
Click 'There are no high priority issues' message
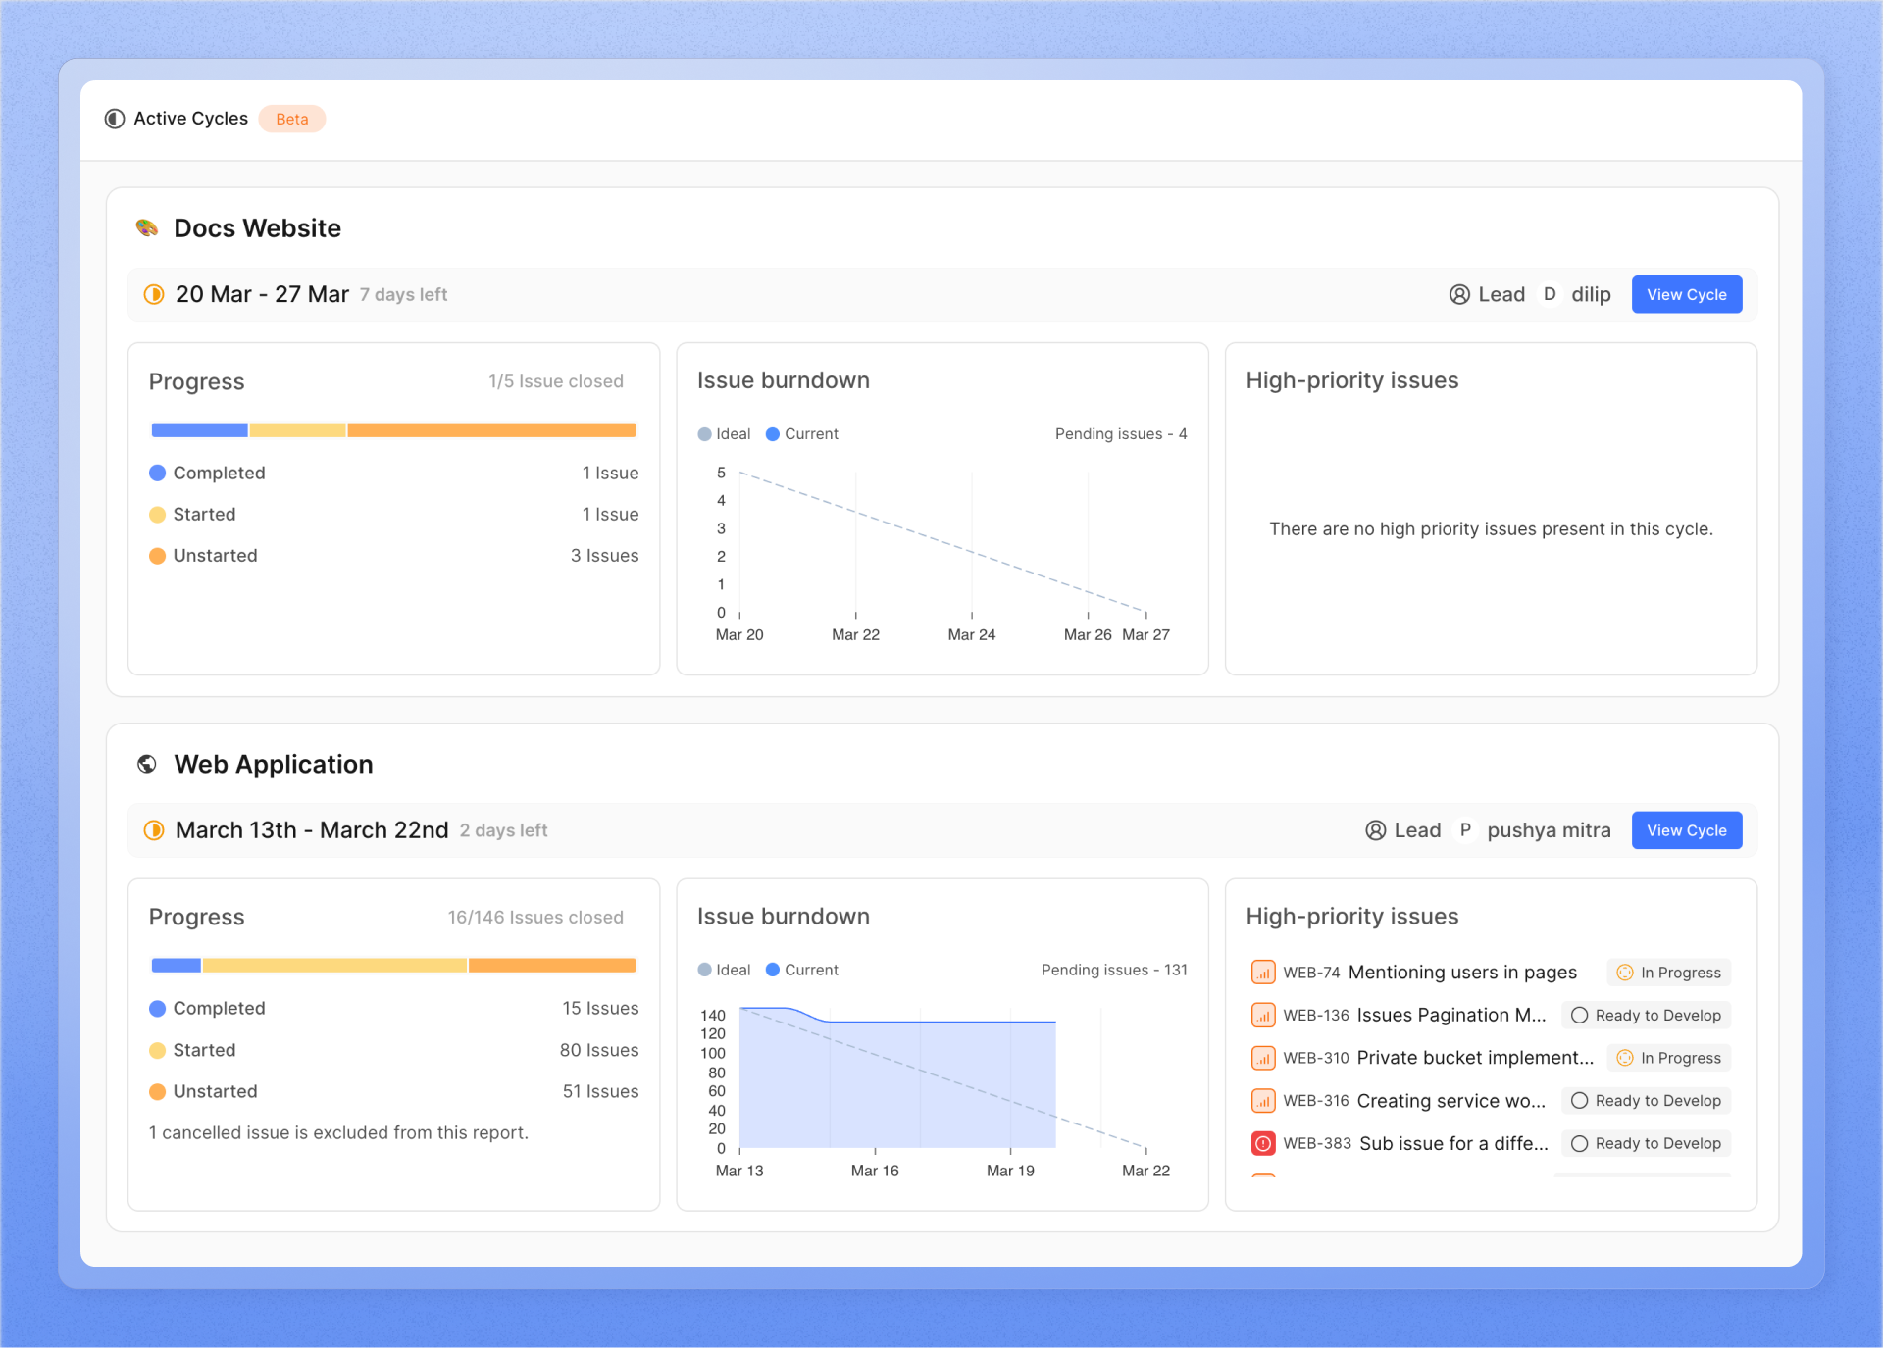(x=1491, y=529)
